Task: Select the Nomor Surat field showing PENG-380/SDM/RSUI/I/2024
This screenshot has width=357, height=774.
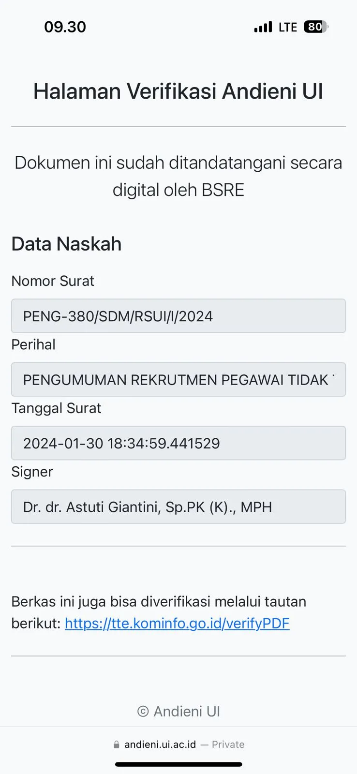Action: 178,316
